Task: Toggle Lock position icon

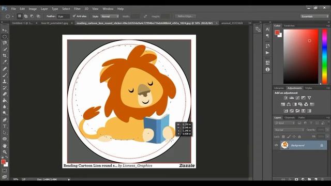Action: click(294, 136)
